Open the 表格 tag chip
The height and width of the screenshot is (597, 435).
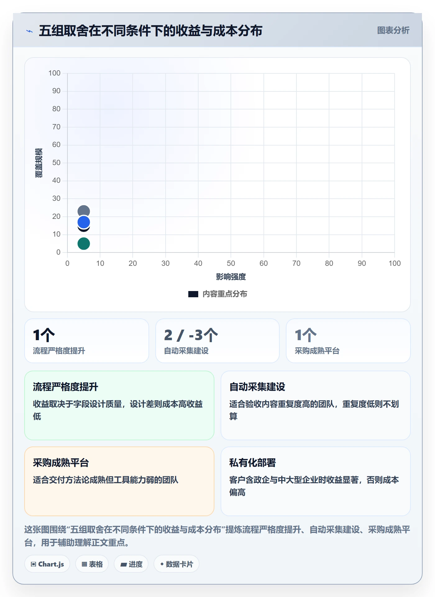click(x=92, y=564)
